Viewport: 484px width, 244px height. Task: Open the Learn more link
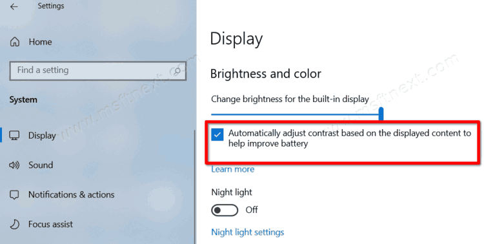[x=233, y=169]
